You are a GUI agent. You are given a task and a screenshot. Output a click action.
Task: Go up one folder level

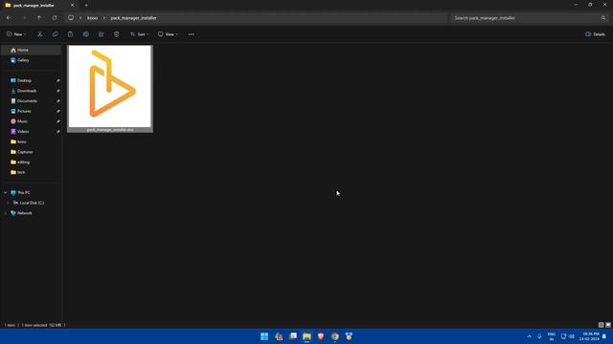[39, 18]
